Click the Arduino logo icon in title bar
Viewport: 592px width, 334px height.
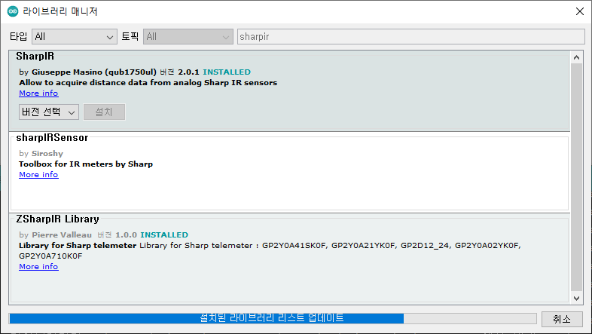[13, 11]
